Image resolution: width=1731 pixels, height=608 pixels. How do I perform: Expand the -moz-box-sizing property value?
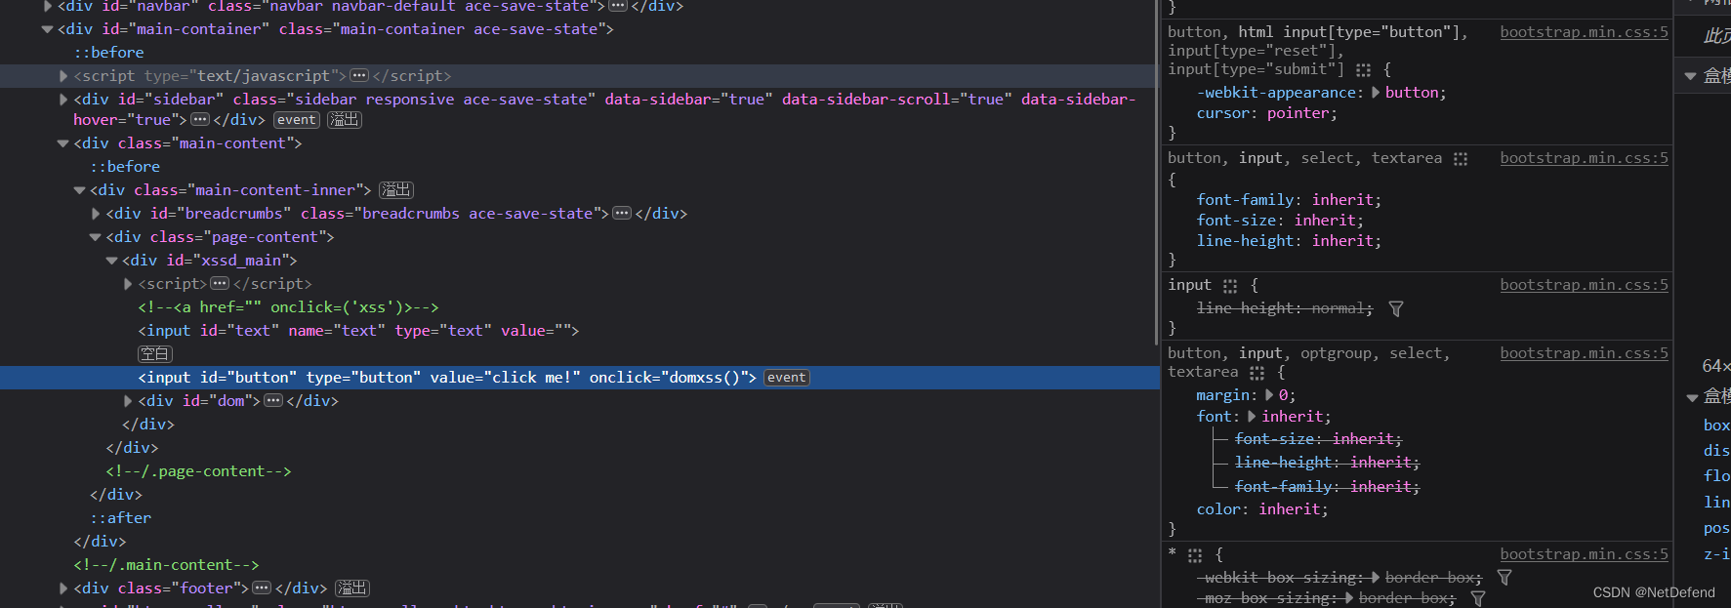1349,598
